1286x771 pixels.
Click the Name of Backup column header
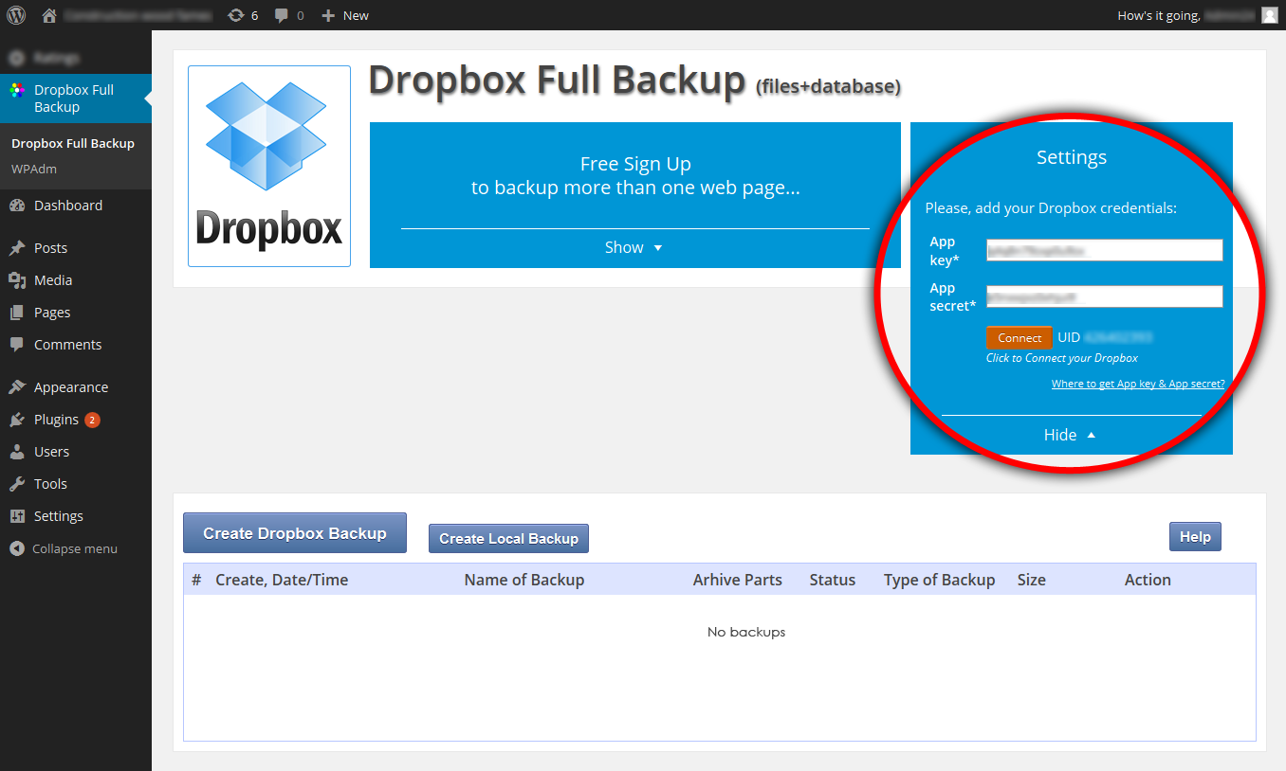pos(524,580)
